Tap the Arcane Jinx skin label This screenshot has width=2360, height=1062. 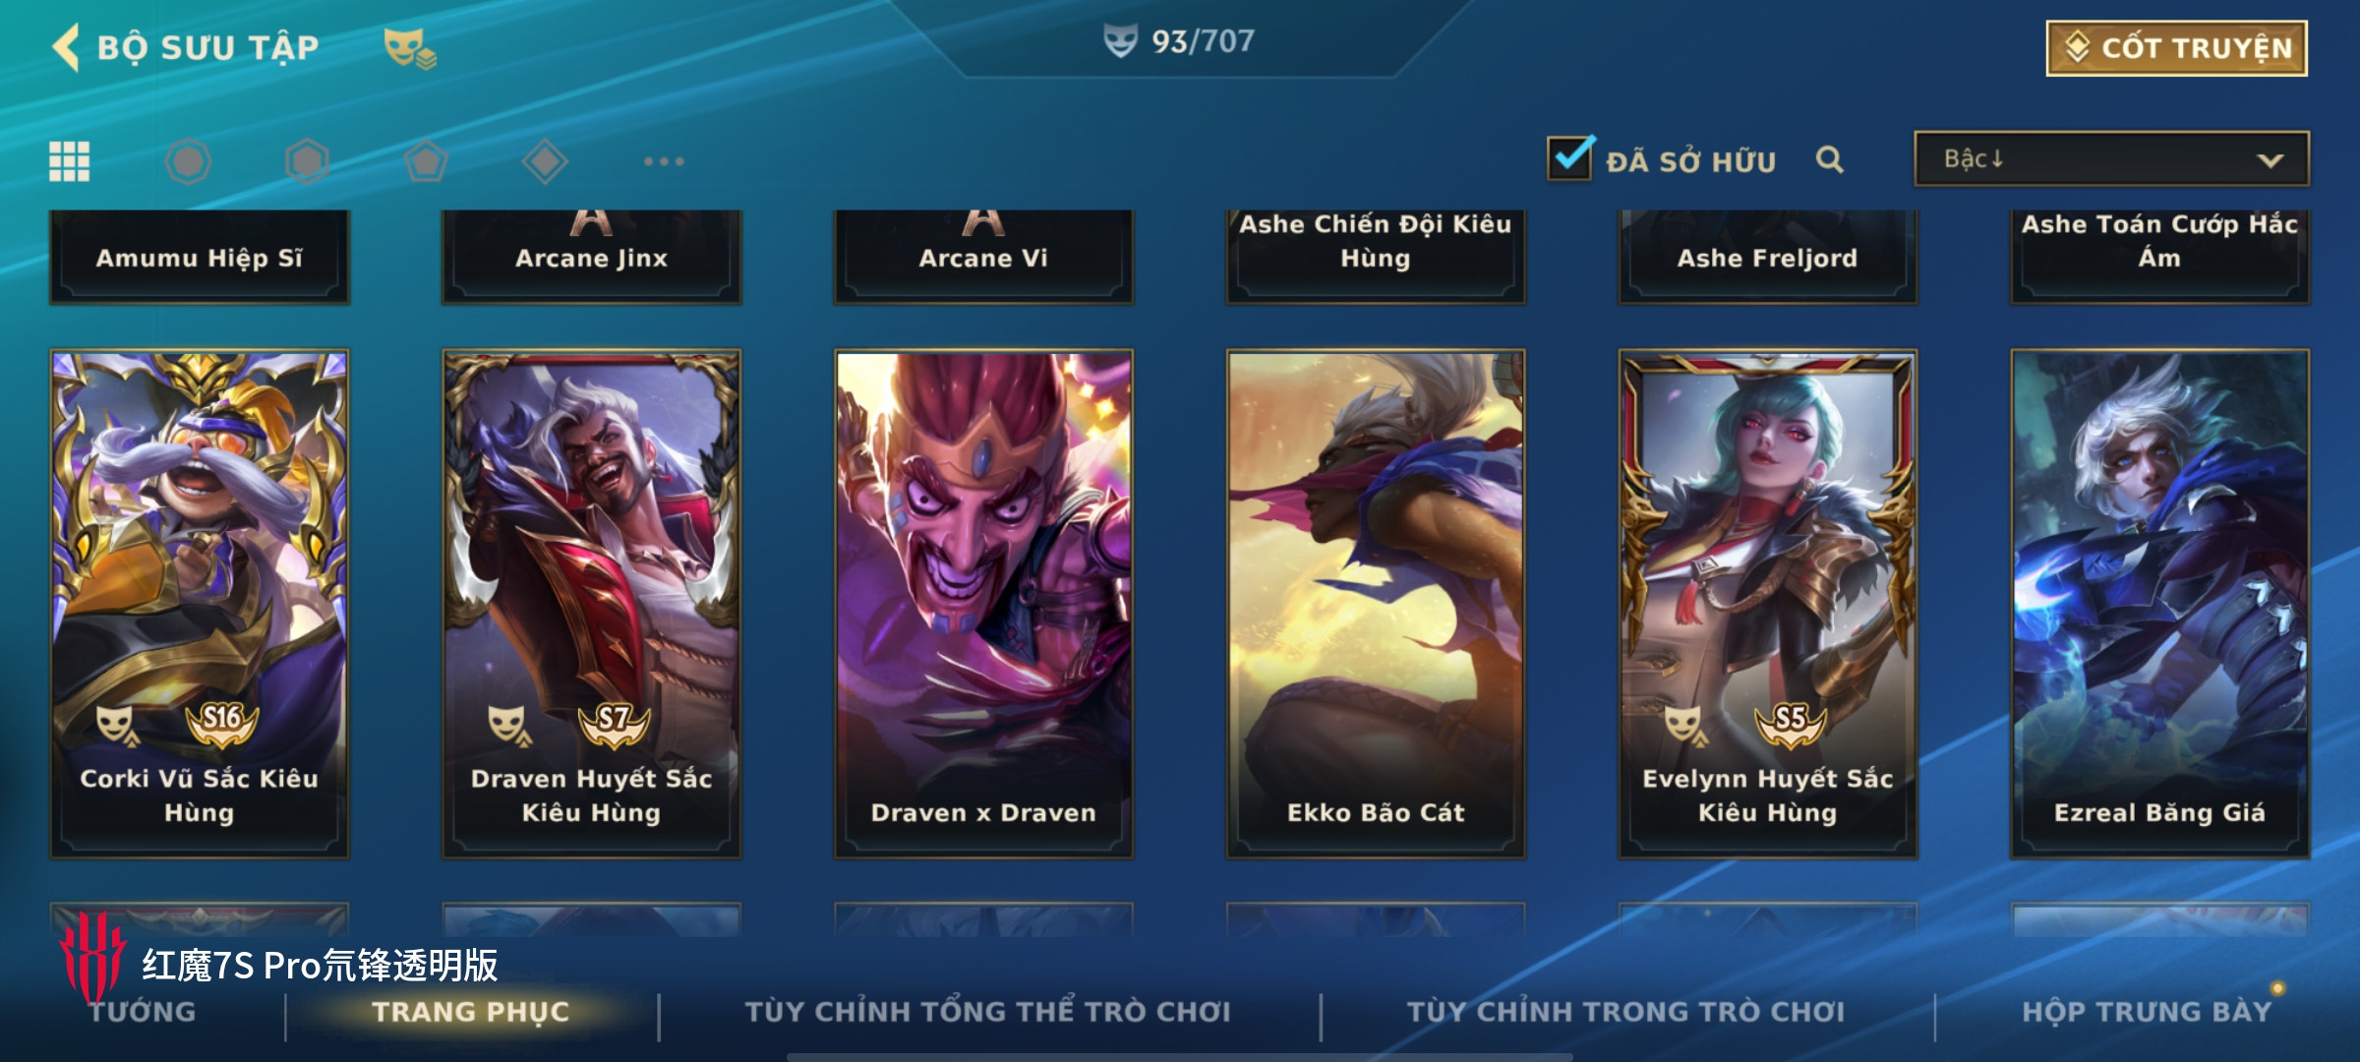591,258
